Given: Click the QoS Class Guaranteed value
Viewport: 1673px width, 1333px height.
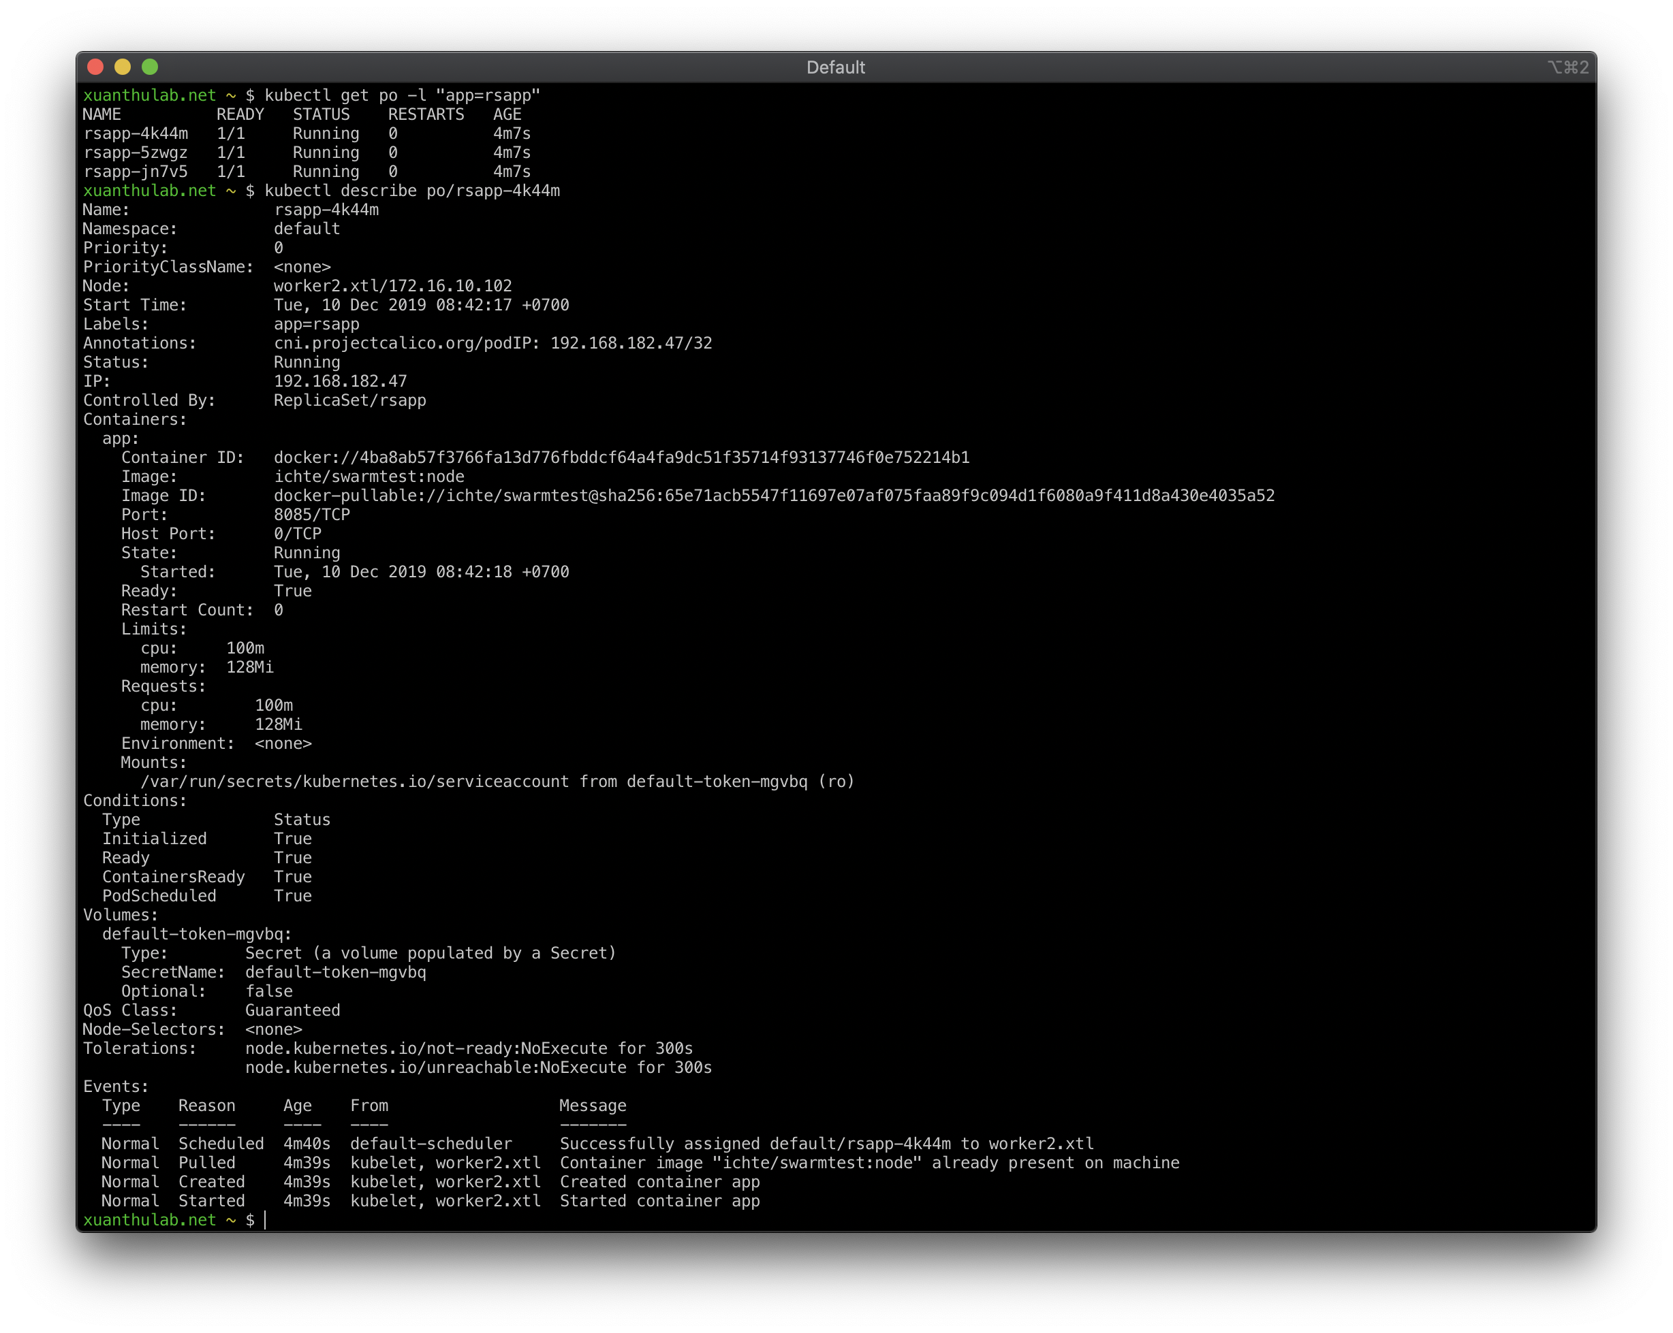Looking at the screenshot, I should coord(292,1010).
